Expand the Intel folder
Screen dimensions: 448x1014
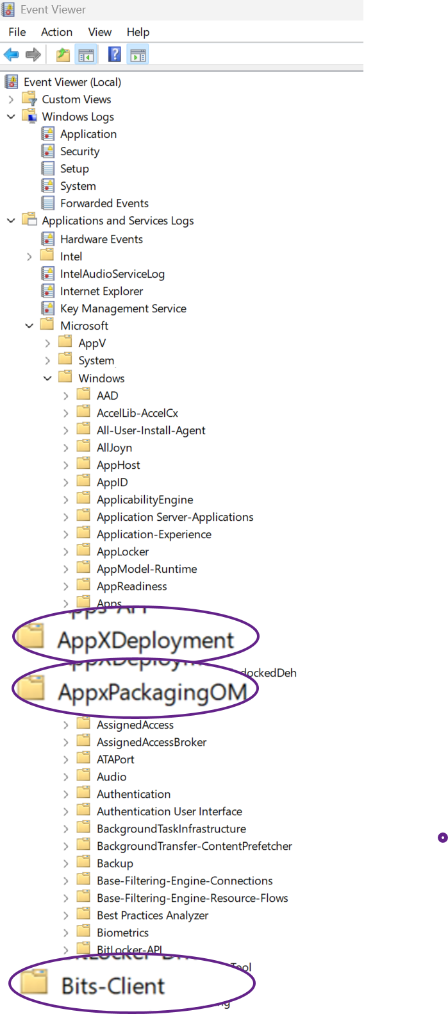pos(29,257)
